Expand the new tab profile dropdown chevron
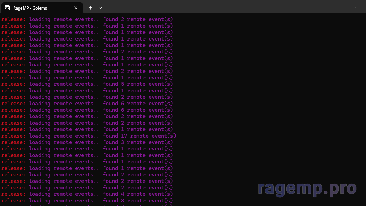366x206 pixels. (101, 7)
